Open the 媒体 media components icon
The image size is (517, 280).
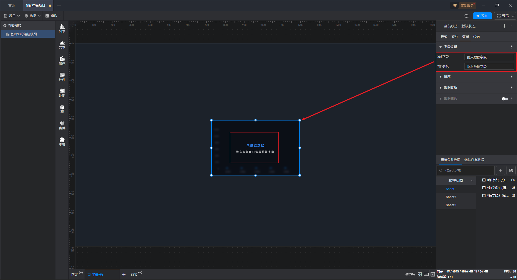pos(62,61)
